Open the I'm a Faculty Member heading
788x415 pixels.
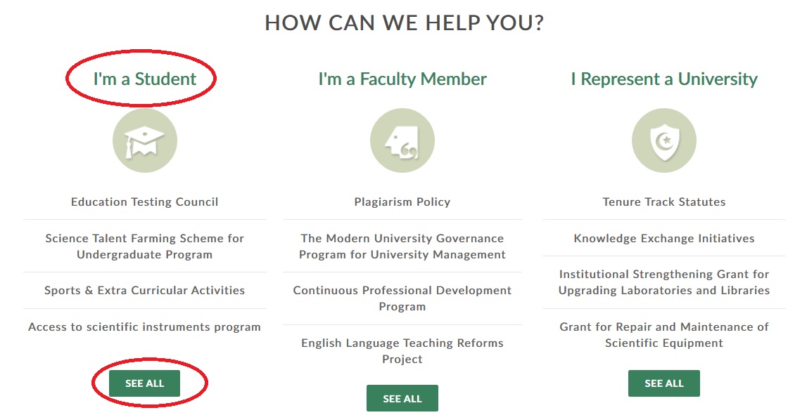click(x=402, y=79)
